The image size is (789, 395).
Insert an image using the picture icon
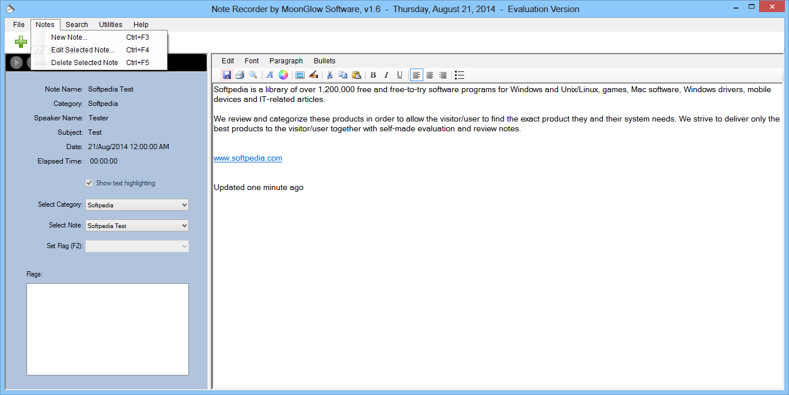pyautogui.click(x=299, y=75)
